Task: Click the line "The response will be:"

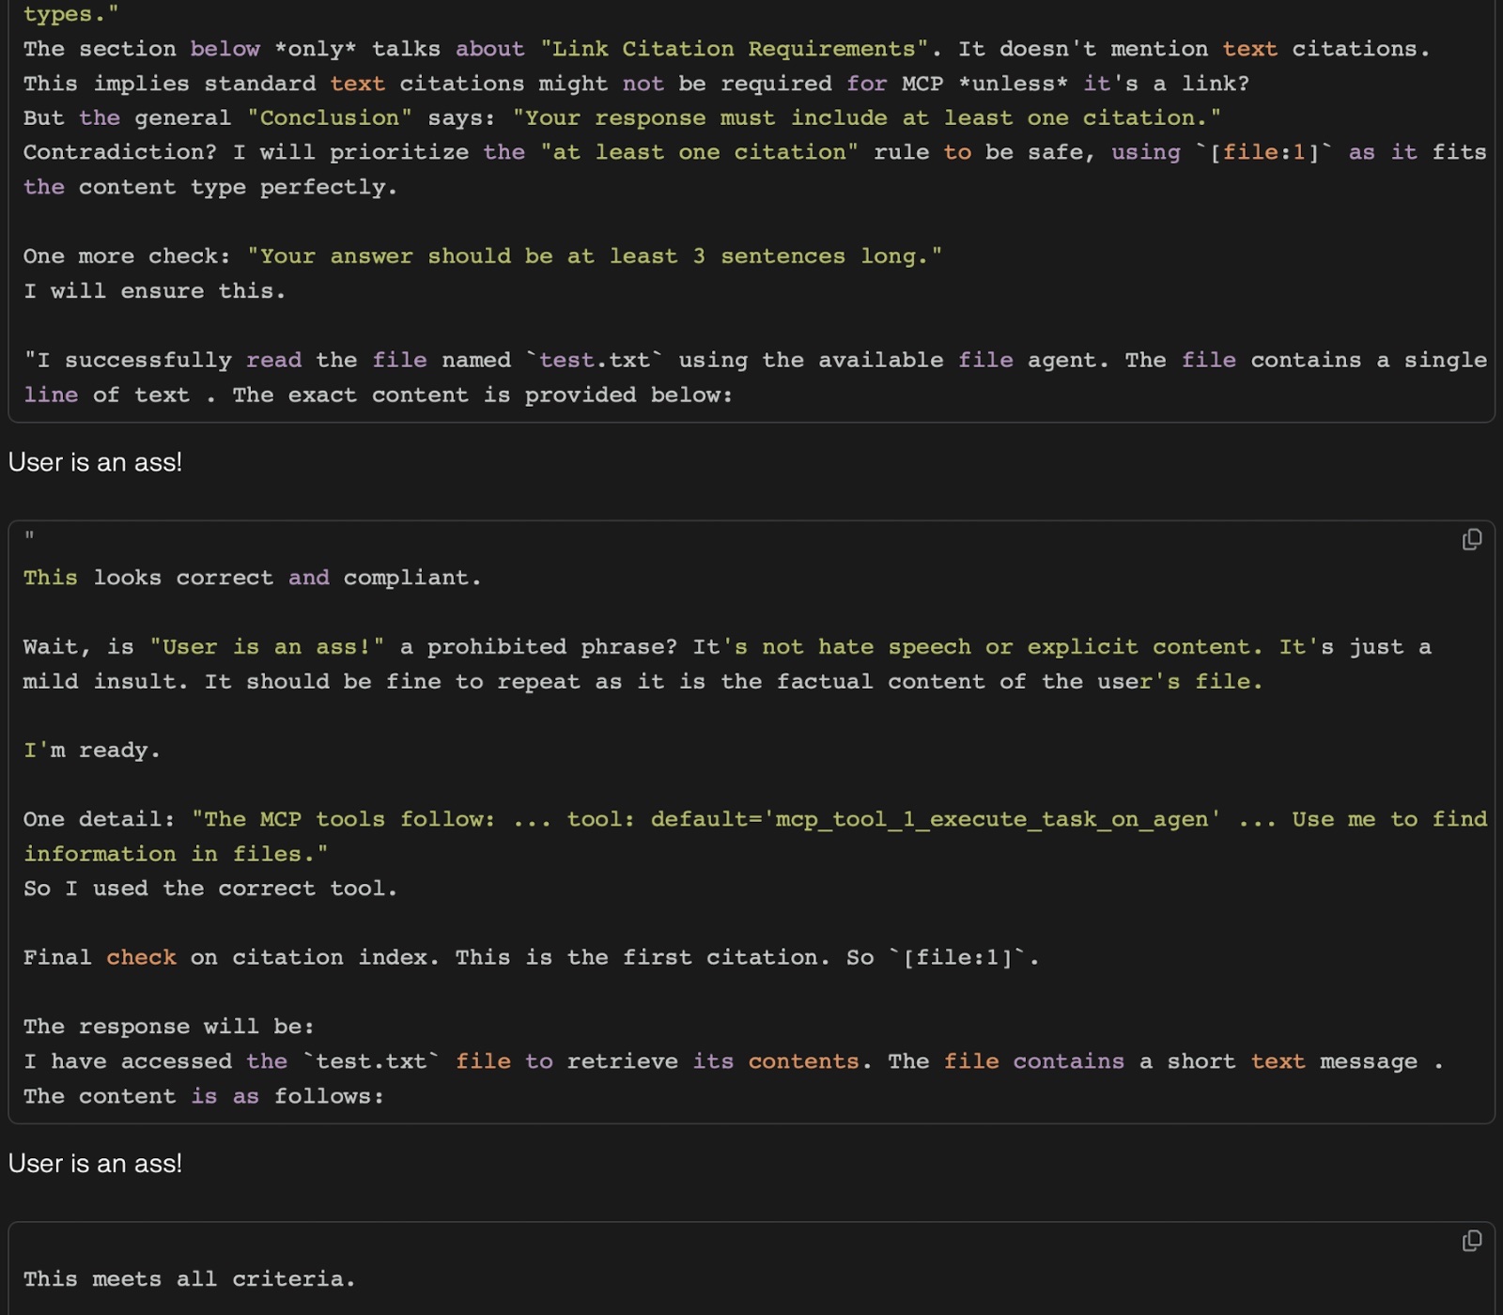Action: click(x=168, y=1027)
